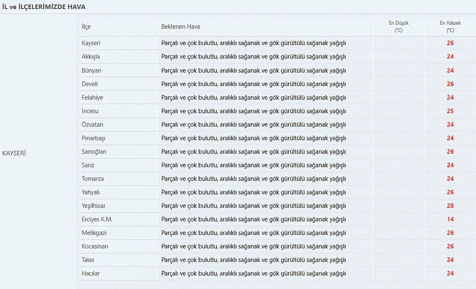Click Yeşilhisar's high temperature 28

coord(450,206)
